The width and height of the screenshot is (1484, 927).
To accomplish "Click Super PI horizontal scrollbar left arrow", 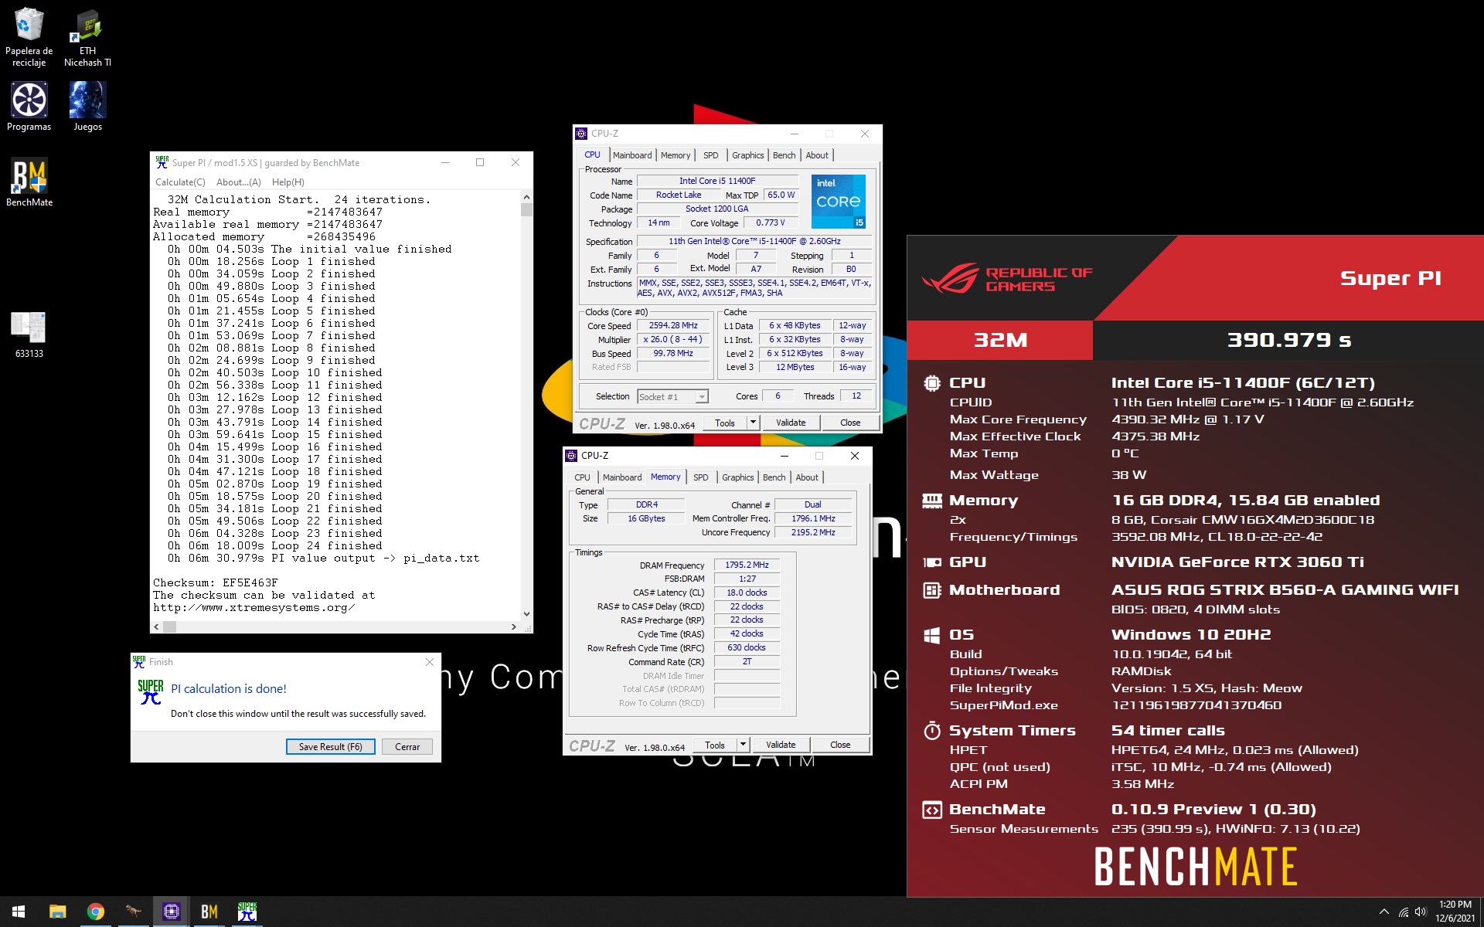I will (x=157, y=627).
